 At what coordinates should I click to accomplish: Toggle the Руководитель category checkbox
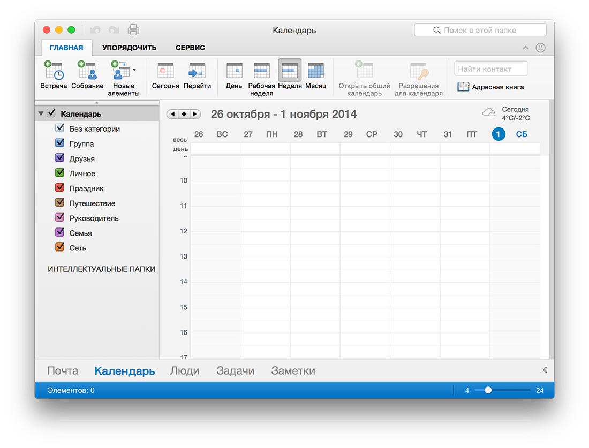60,217
